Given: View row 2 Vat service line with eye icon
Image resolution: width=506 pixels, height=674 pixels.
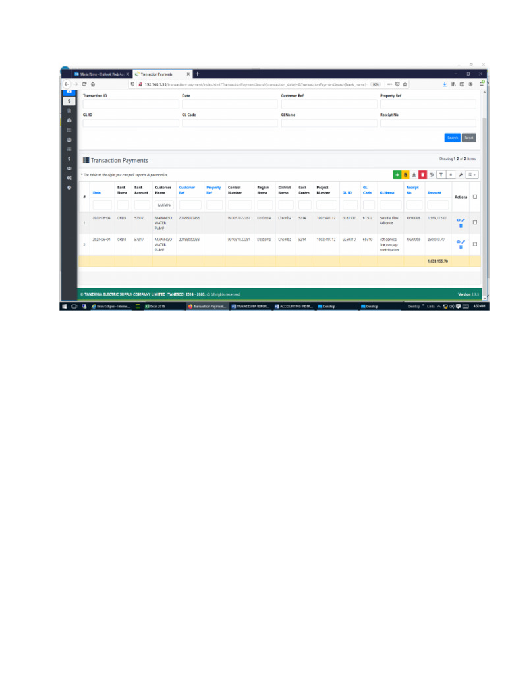Looking at the screenshot, I should pyautogui.click(x=459, y=242).
